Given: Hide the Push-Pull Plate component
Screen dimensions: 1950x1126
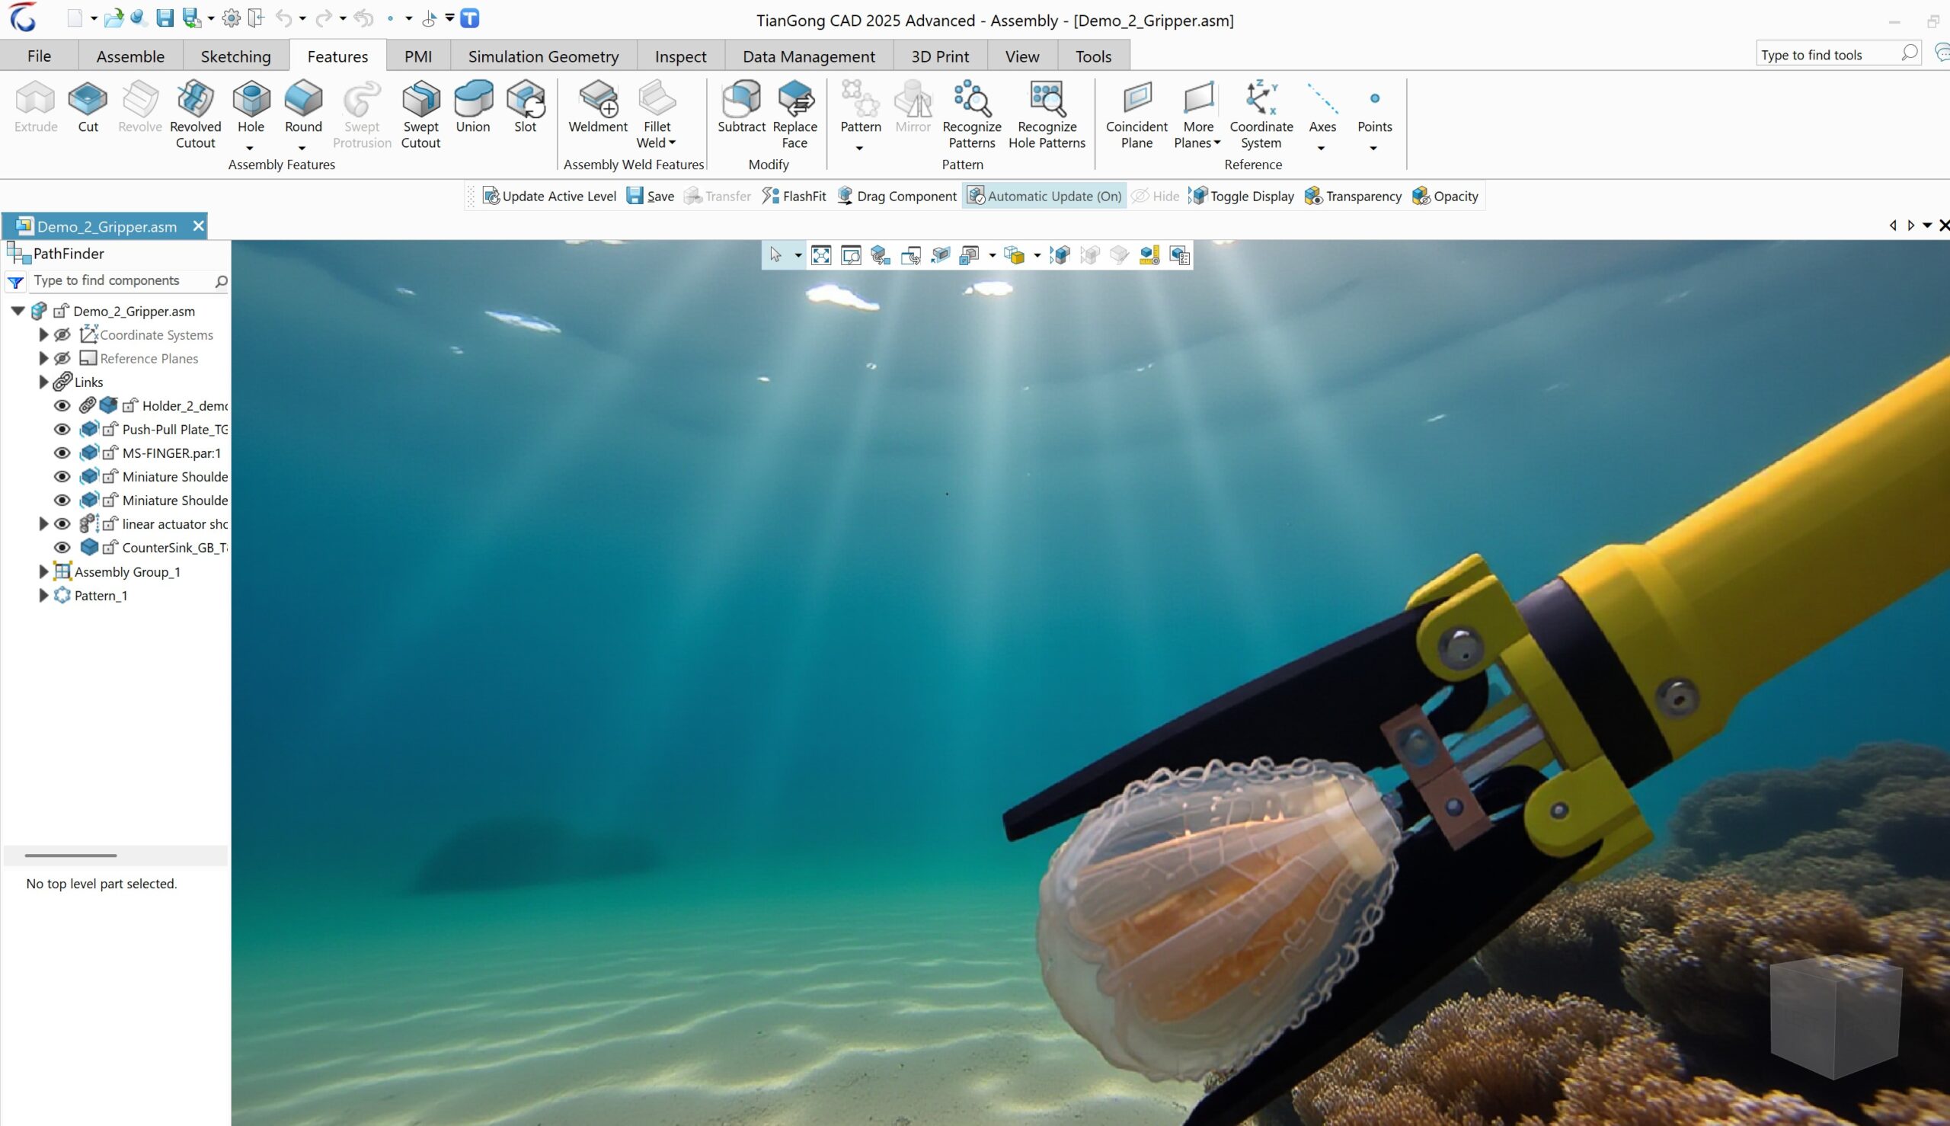Looking at the screenshot, I should tap(62, 429).
